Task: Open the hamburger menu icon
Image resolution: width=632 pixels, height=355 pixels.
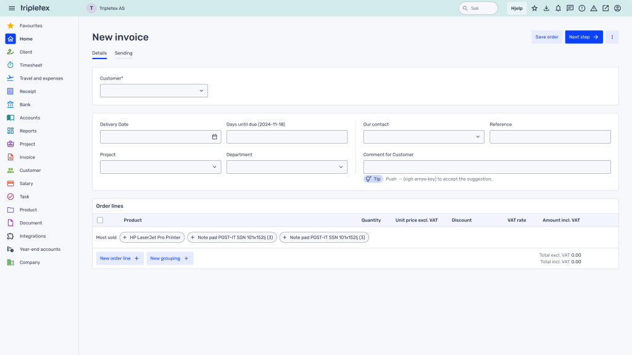Action: (x=11, y=8)
